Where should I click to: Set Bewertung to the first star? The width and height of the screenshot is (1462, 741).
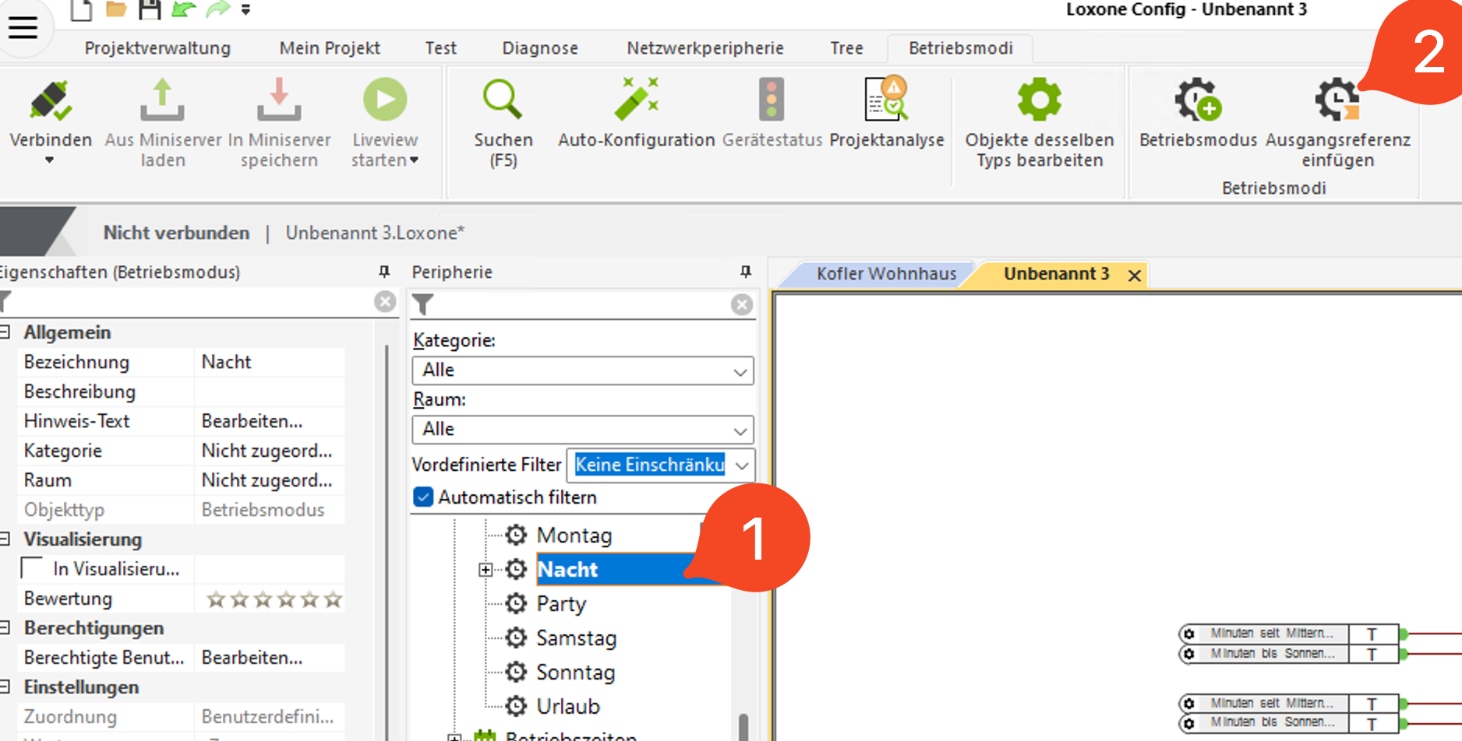click(216, 599)
